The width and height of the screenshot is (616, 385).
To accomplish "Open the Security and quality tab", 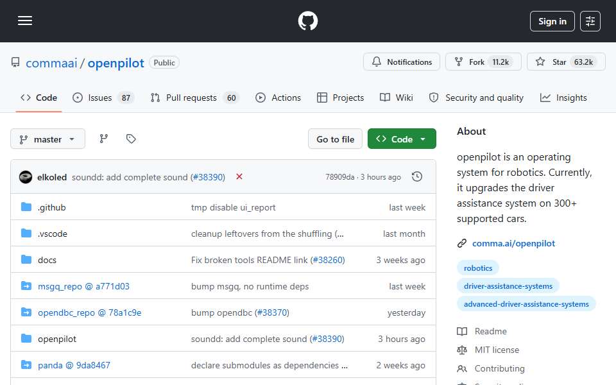I will point(476,98).
